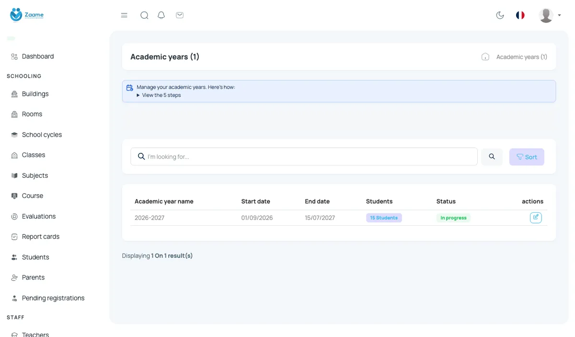Open the messages envelope icon
This screenshot has width=575, height=337.
coord(180,15)
